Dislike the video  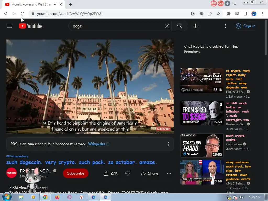[128, 173]
